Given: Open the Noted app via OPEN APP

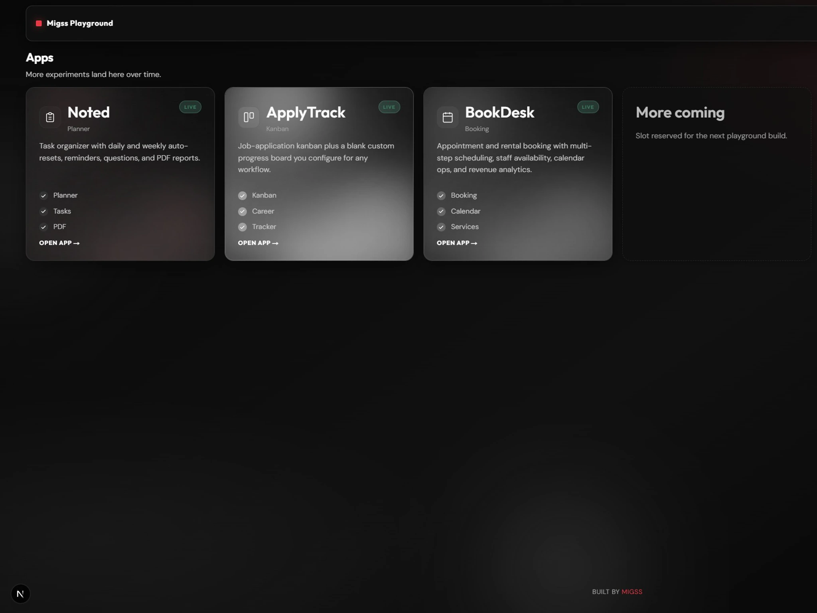Looking at the screenshot, I should (x=59, y=243).
